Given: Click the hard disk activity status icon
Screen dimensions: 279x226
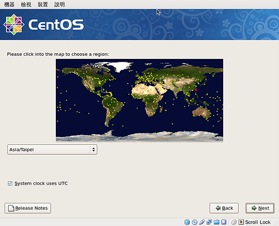Looking at the screenshot, I should (187, 222).
